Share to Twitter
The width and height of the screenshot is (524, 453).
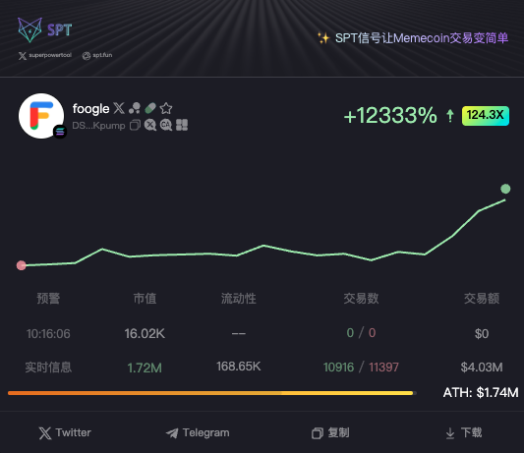tap(65, 433)
